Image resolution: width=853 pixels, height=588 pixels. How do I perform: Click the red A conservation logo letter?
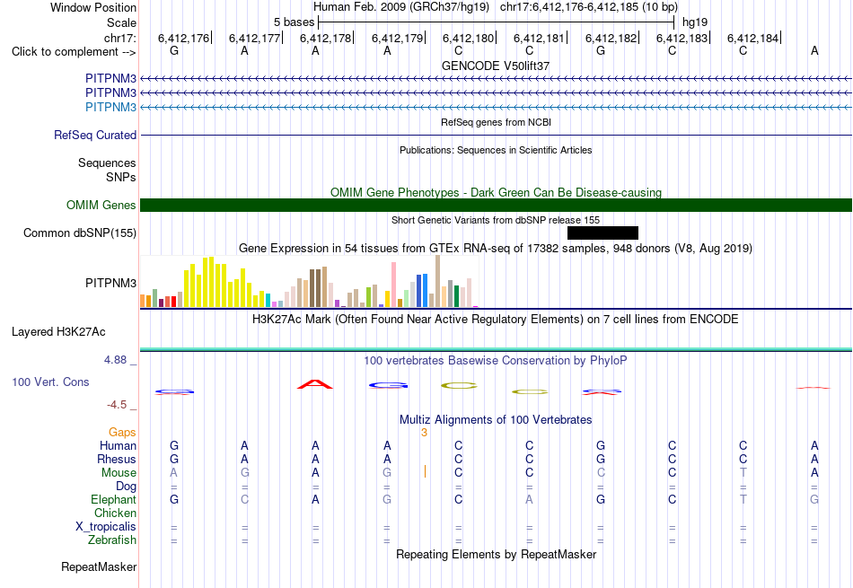315,384
